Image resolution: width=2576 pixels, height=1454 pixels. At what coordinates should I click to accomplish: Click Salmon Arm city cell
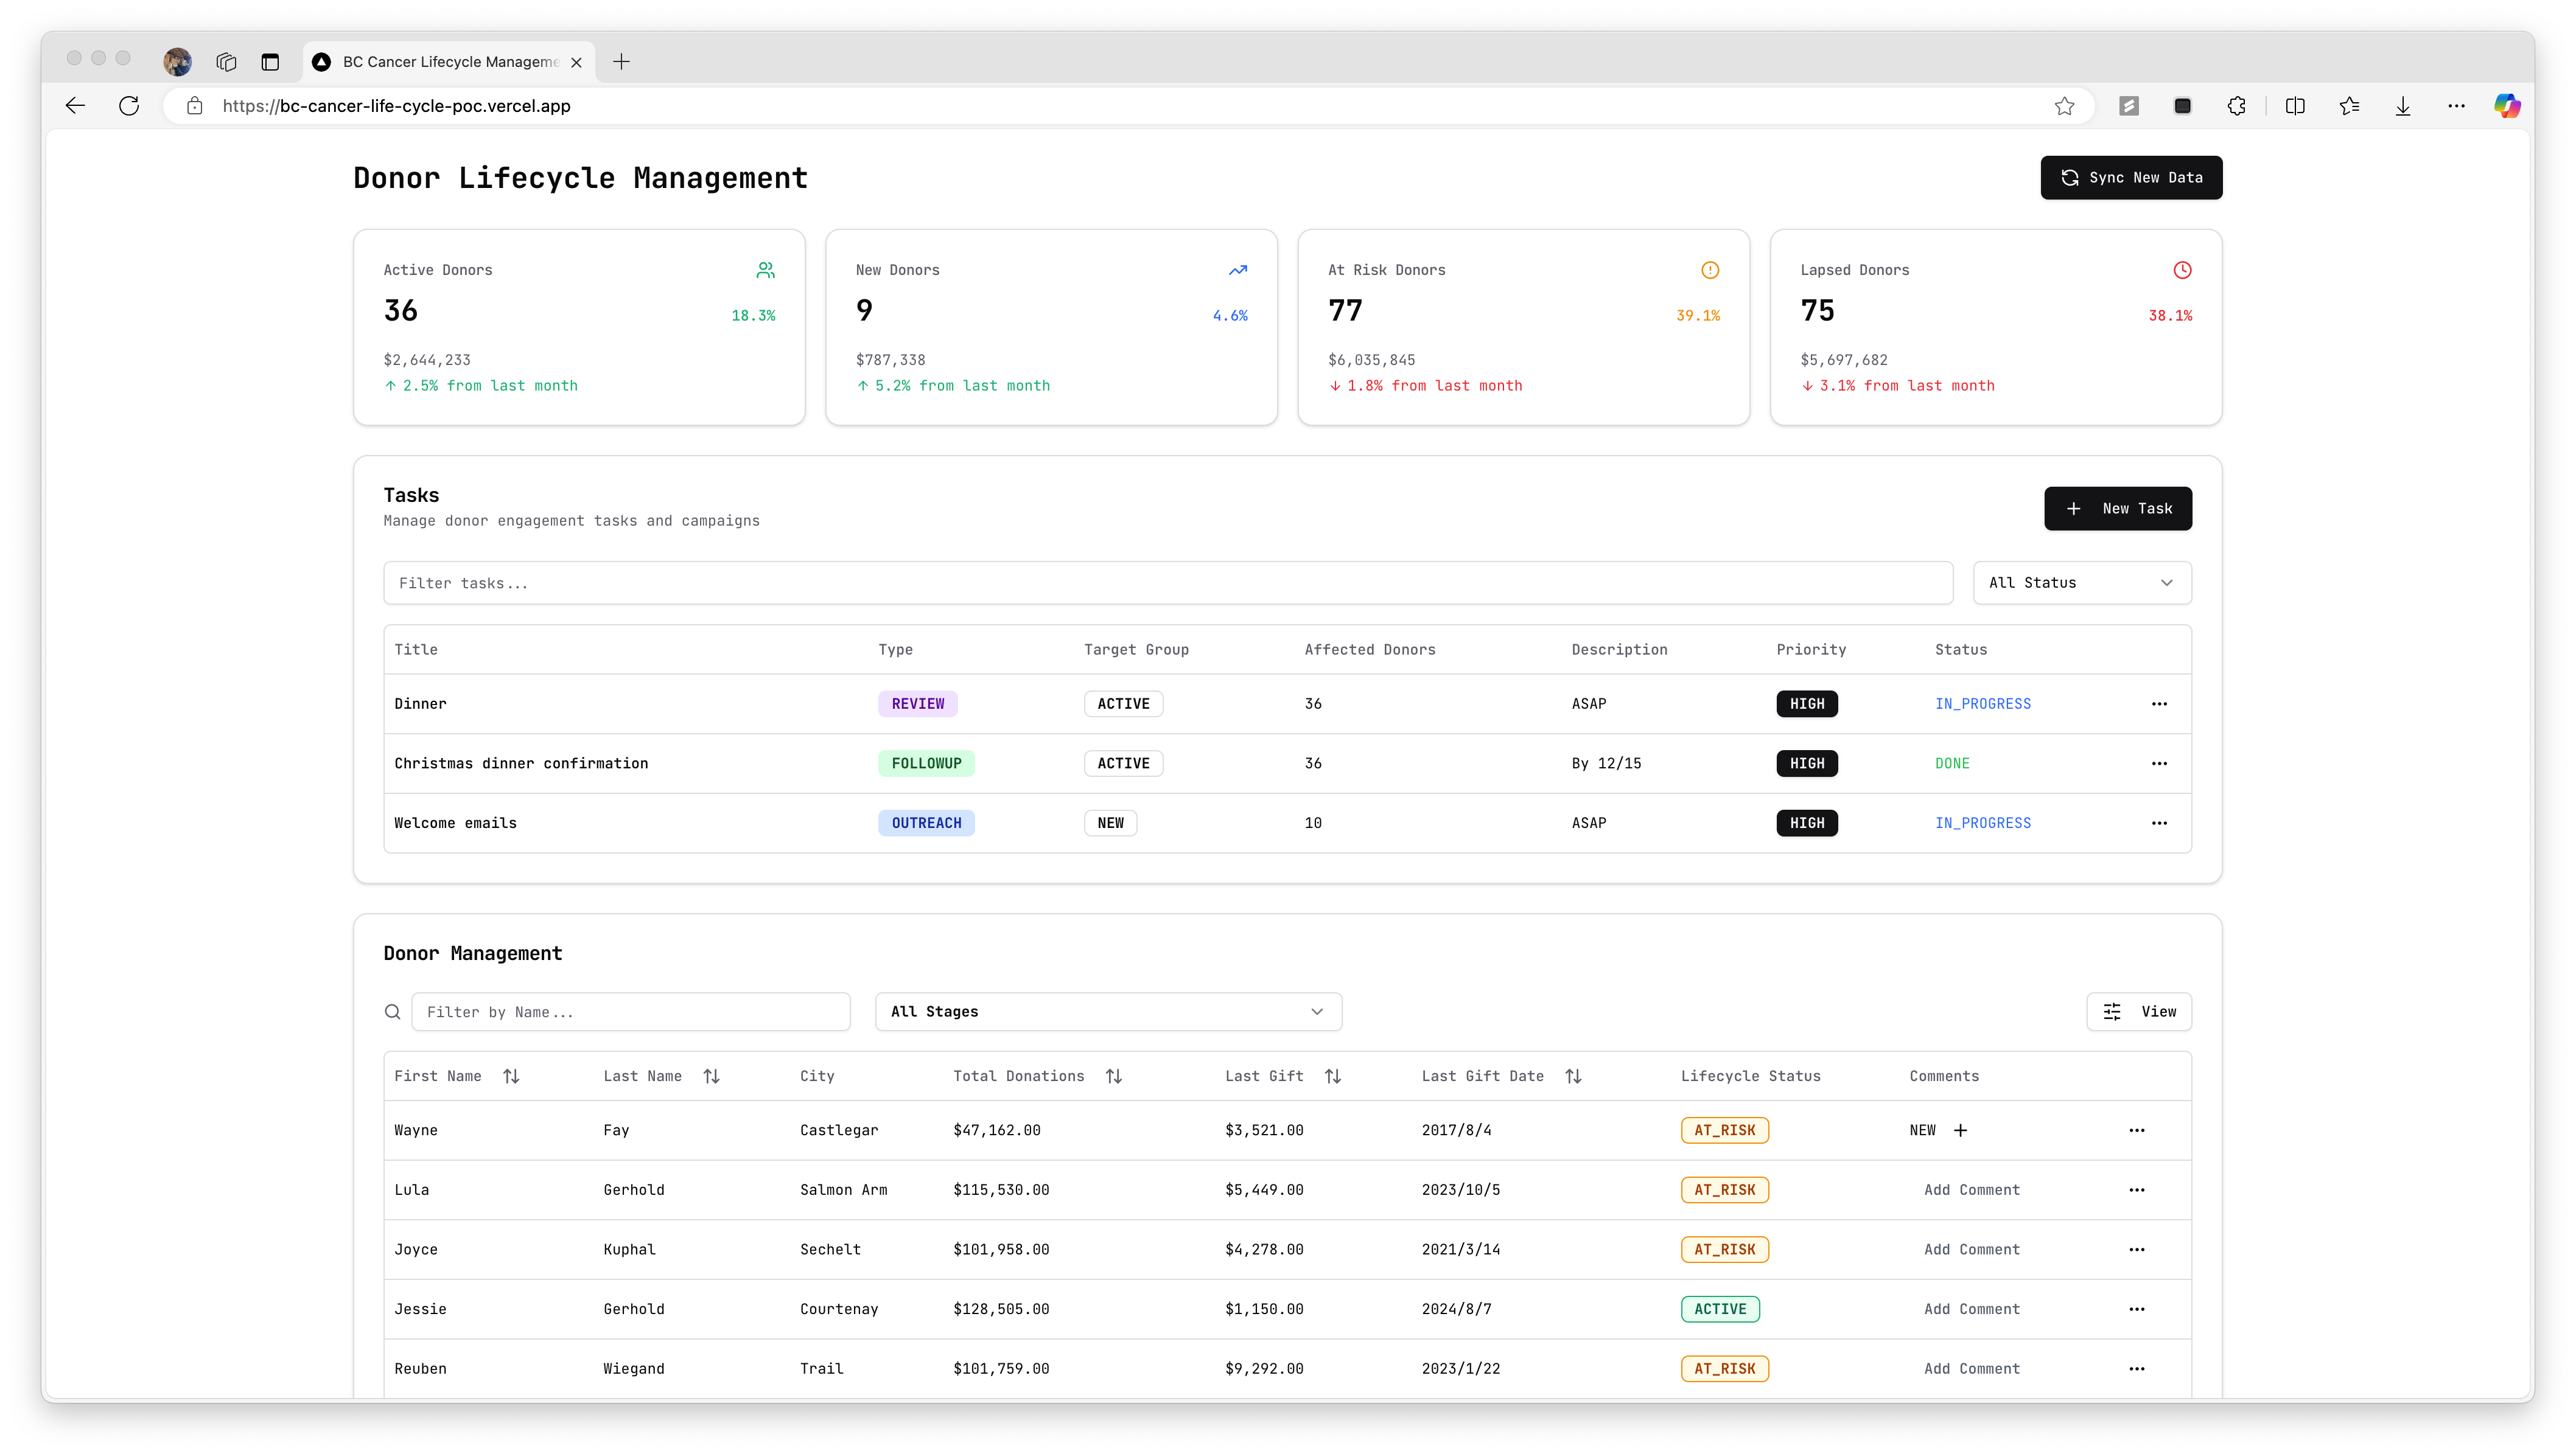click(x=843, y=1190)
